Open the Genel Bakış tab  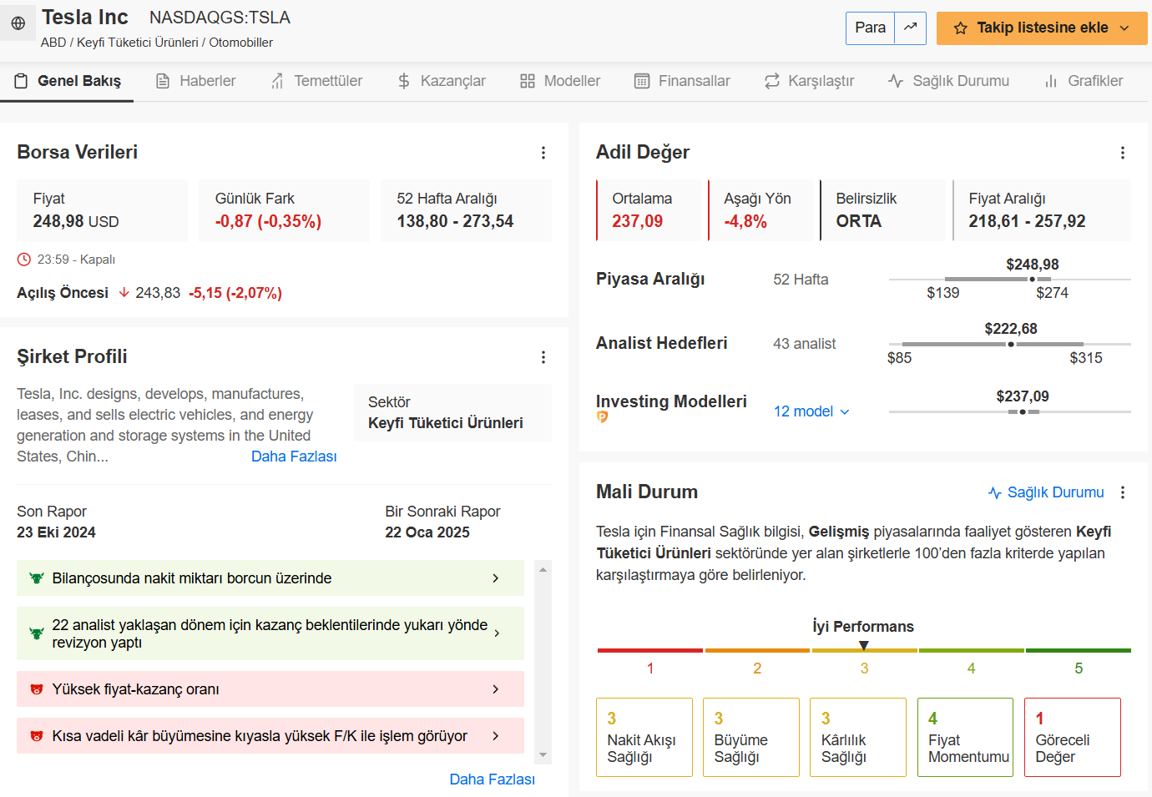point(67,81)
